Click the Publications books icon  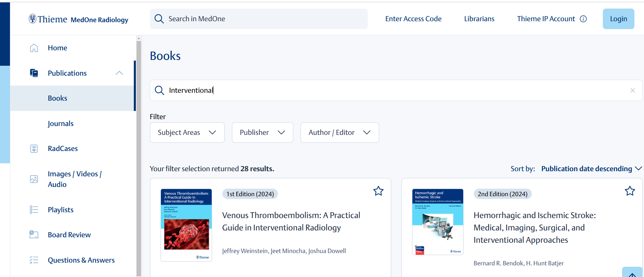click(x=34, y=73)
